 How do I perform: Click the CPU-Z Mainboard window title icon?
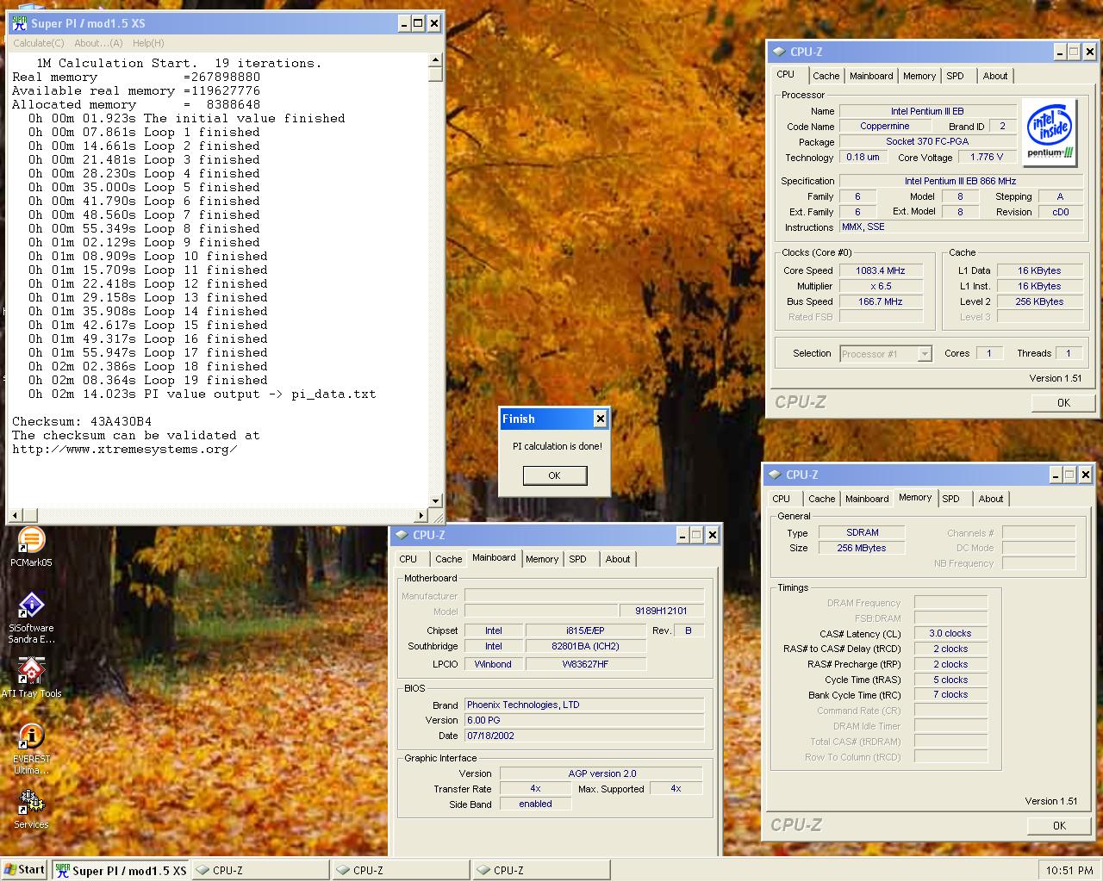pos(402,535)
